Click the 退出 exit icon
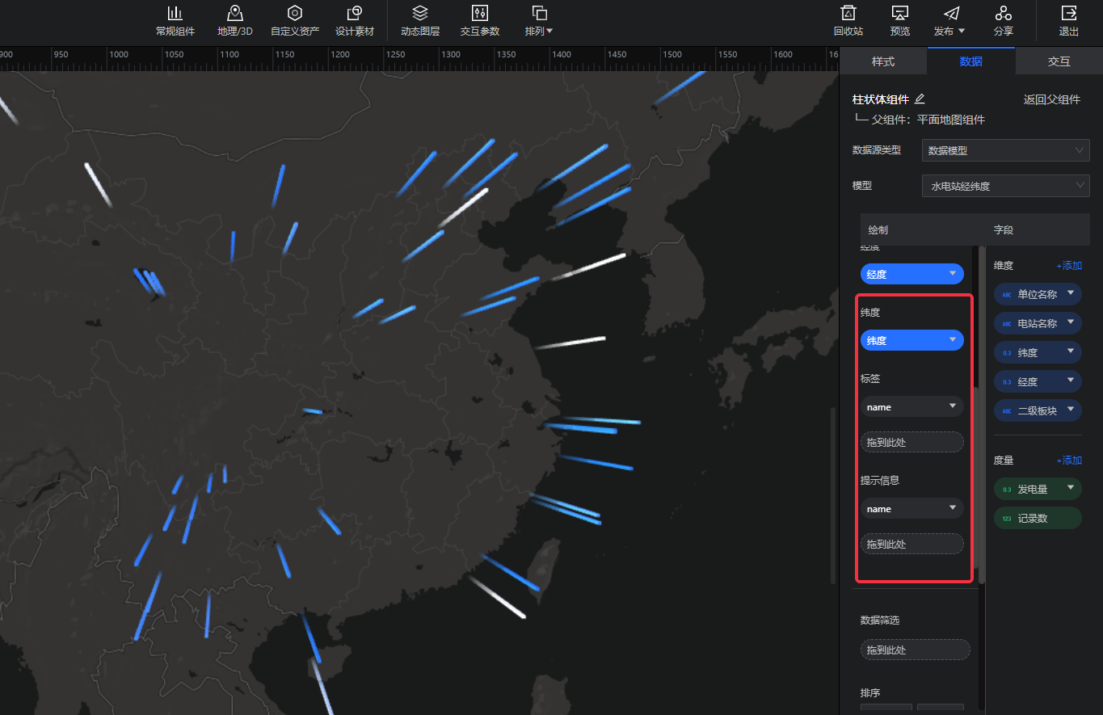Screen dimensions: 1103x715 [x=1068, y=14]
